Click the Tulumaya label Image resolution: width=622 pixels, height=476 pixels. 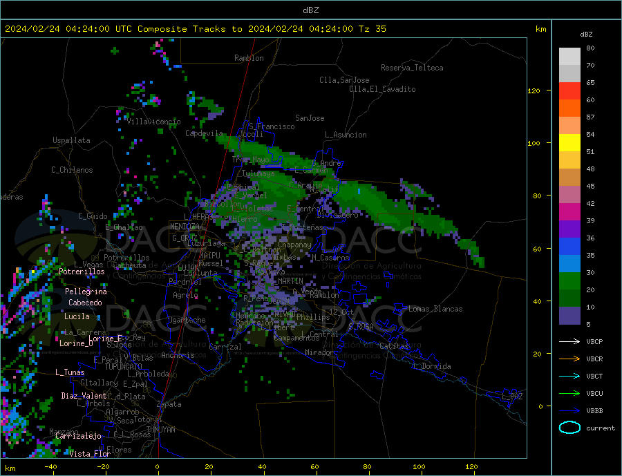tap(258, 173)
